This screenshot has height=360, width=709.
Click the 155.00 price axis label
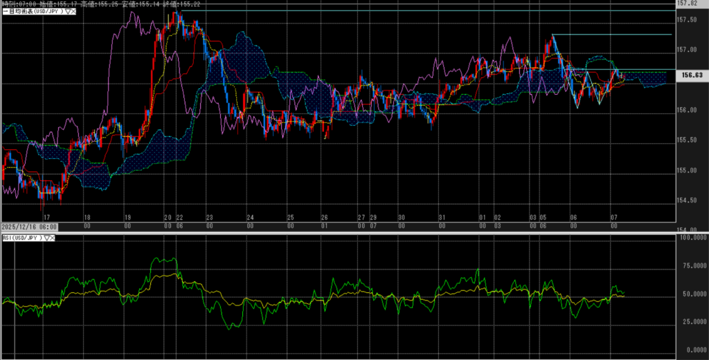[x=688, y=170]
